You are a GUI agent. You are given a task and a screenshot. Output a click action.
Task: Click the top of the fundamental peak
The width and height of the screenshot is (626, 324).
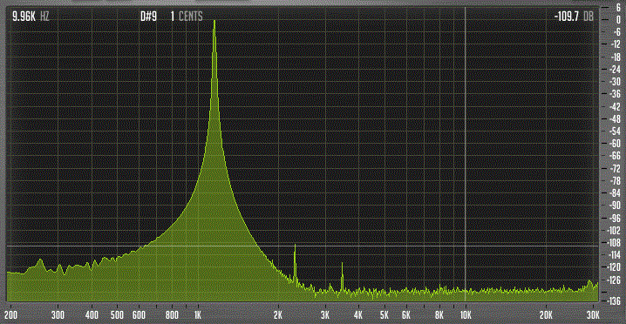[x=214, y=22]
